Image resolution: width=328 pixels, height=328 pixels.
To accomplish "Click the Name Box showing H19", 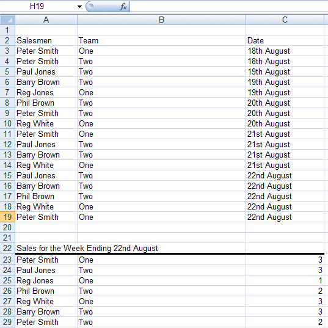I will [x=37, y=6].
